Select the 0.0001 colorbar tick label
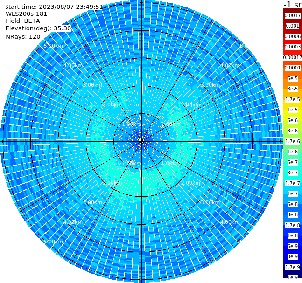Viewport: 302px width, 283px height. pyautogui.click(x=293, y=68)
